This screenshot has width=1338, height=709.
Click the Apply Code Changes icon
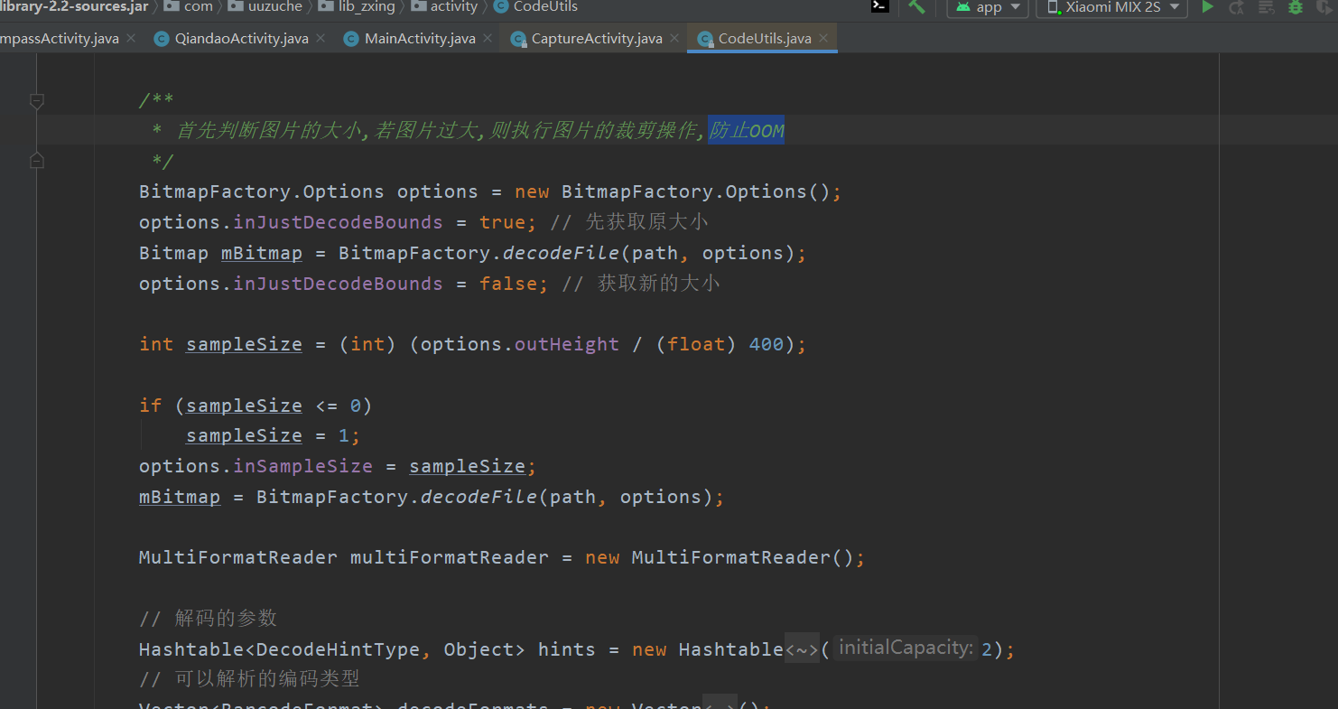tap(1267, 7)
